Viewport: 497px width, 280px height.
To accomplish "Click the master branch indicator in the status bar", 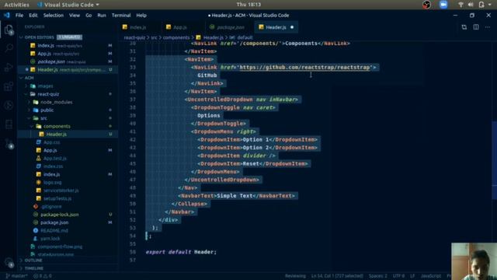I will tap(16, 276).
